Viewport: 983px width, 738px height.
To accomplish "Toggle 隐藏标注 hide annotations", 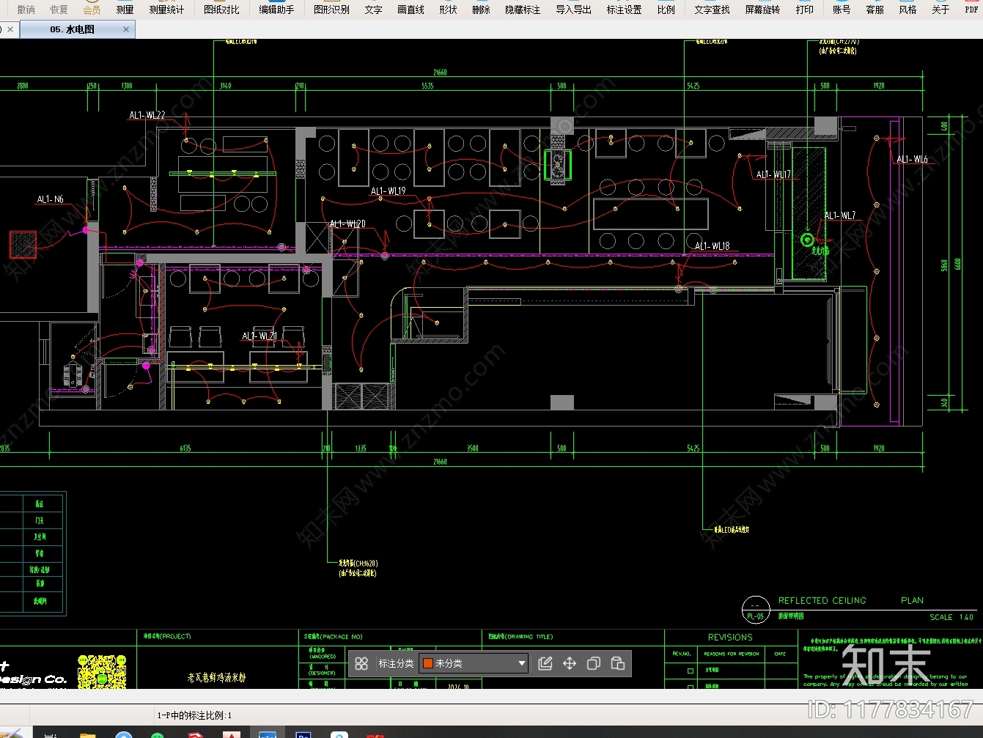I will pos(523,10).
